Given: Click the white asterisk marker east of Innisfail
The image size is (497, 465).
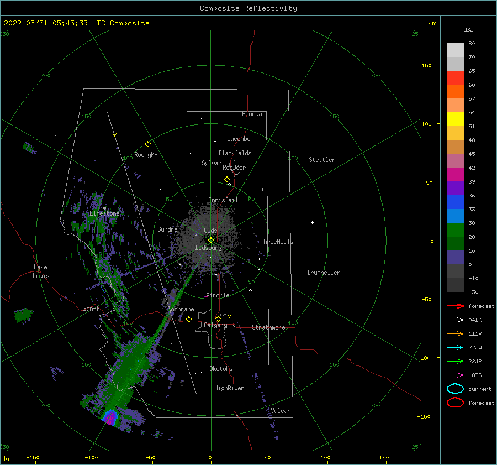Looking at the screenshot, I should pos(262,190).
